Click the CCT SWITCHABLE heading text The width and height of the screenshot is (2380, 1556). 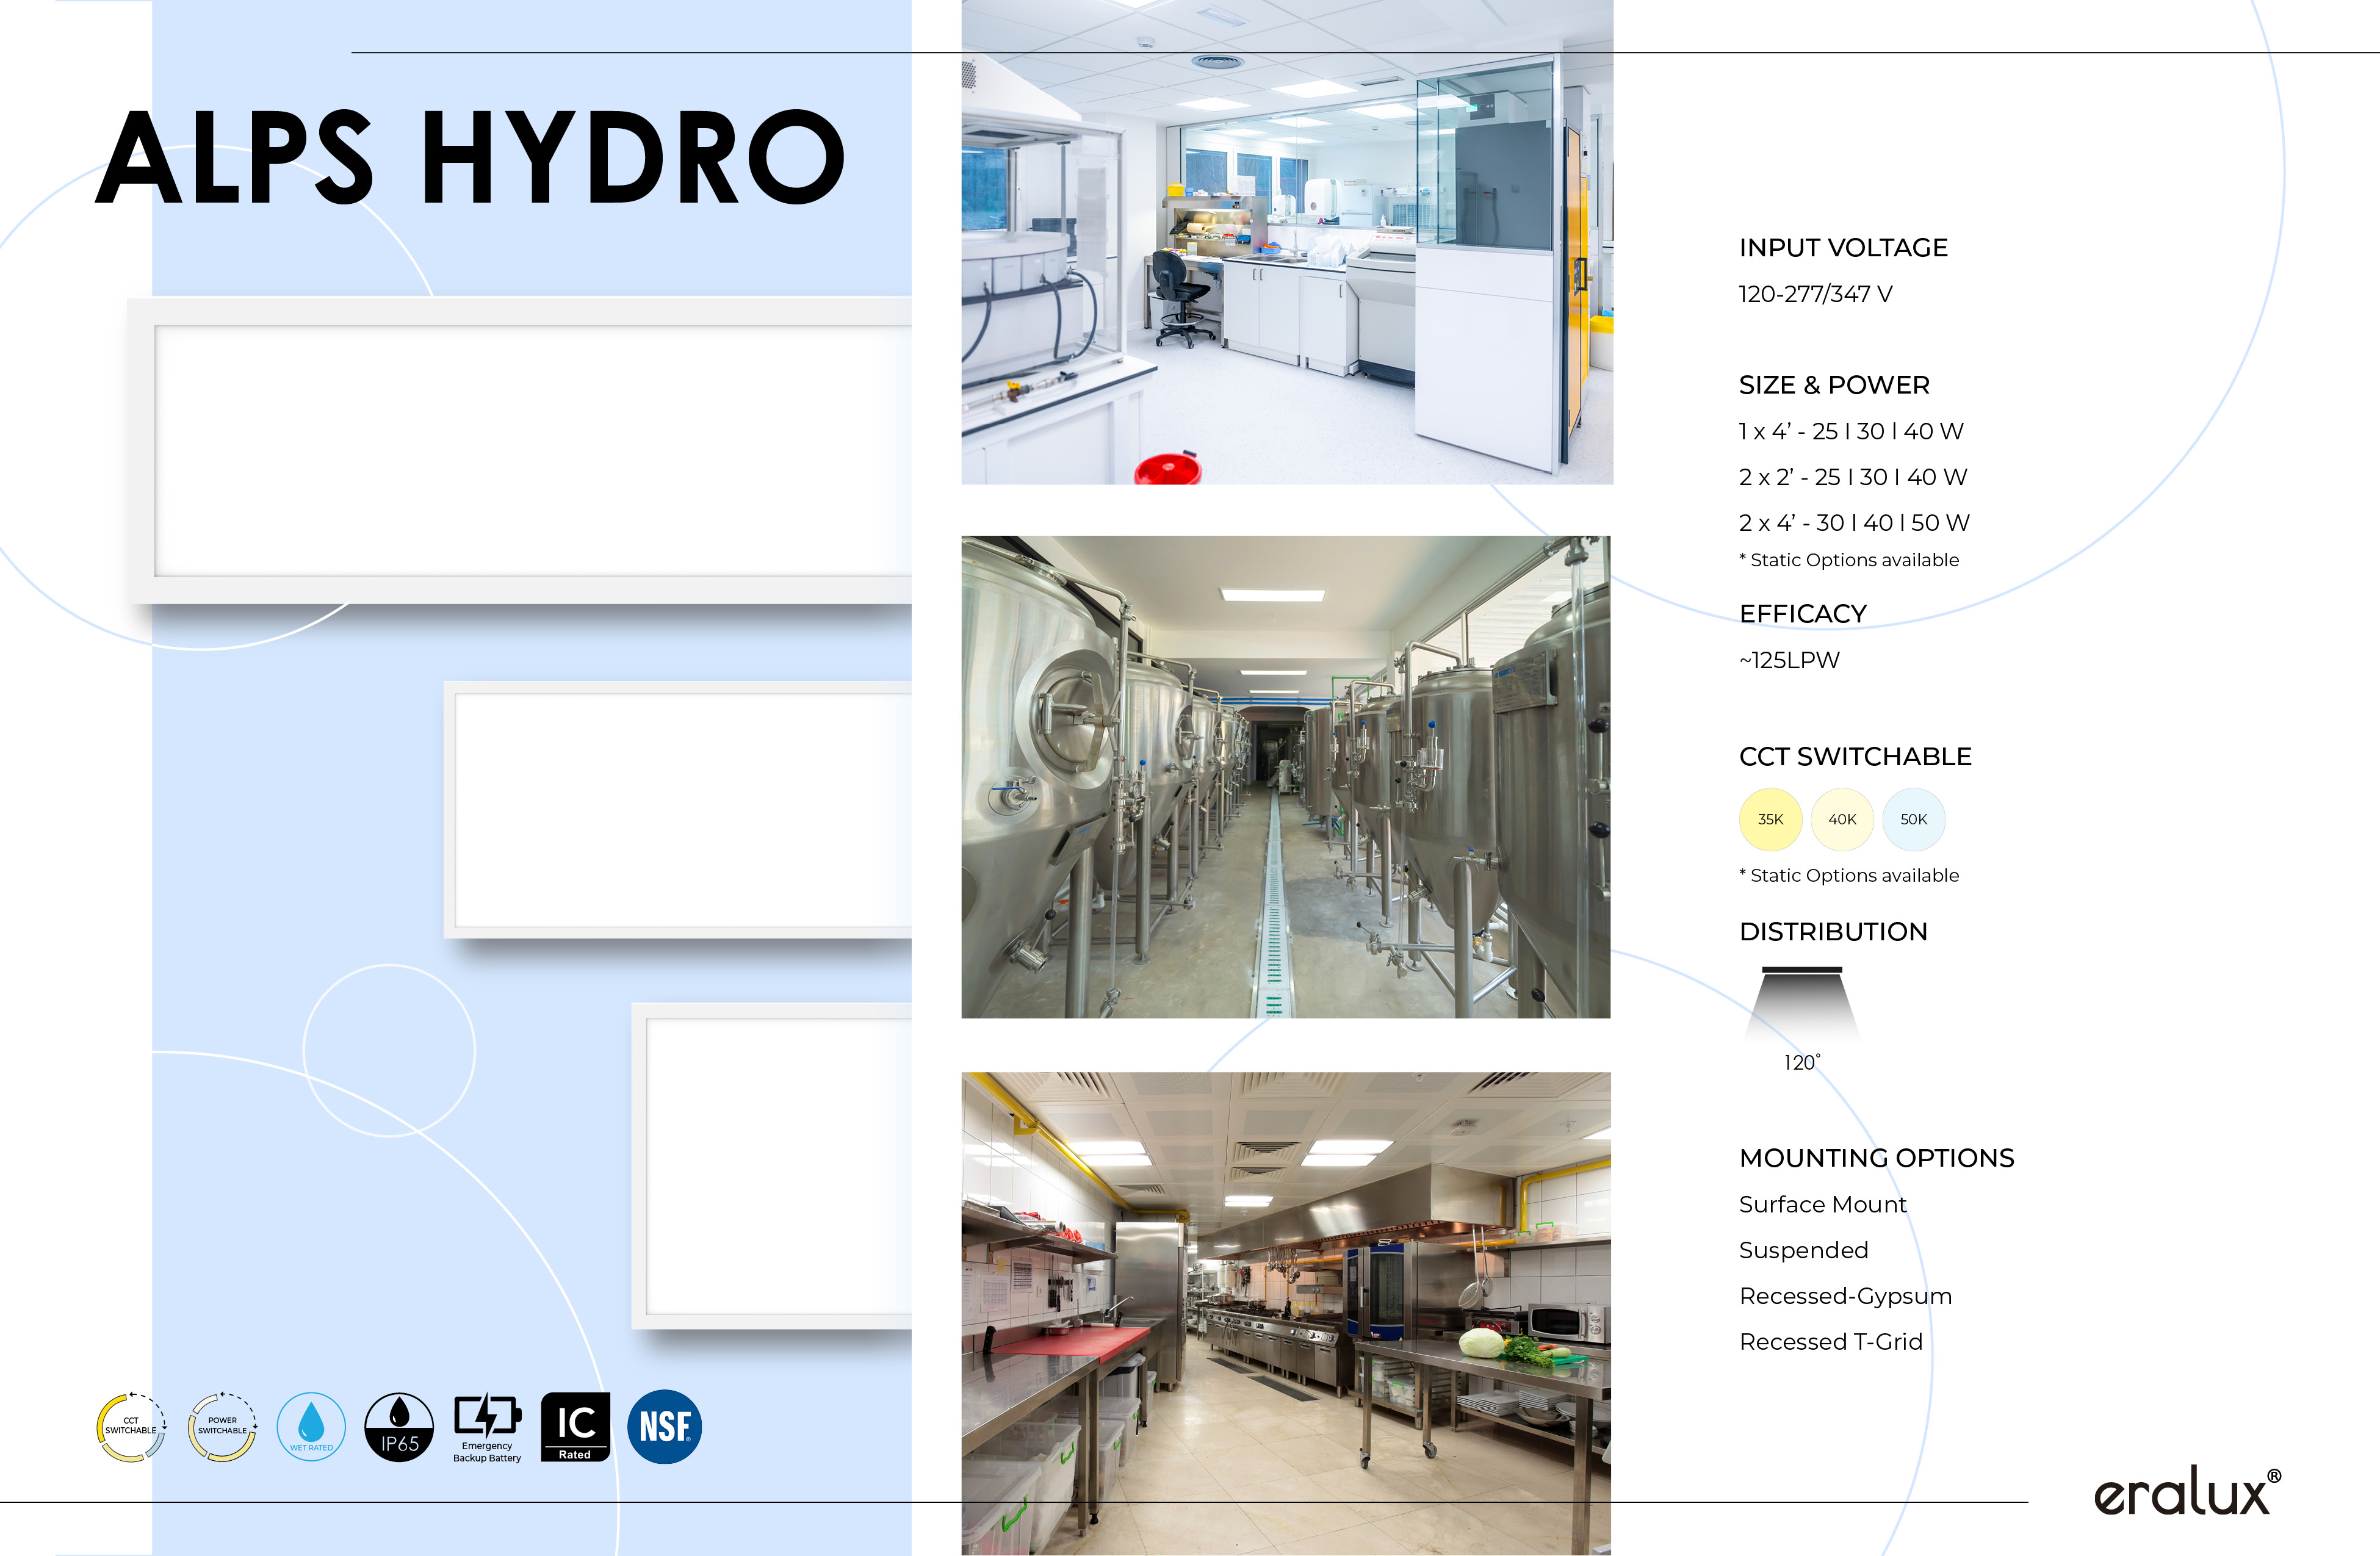(x=1855, y=757)
